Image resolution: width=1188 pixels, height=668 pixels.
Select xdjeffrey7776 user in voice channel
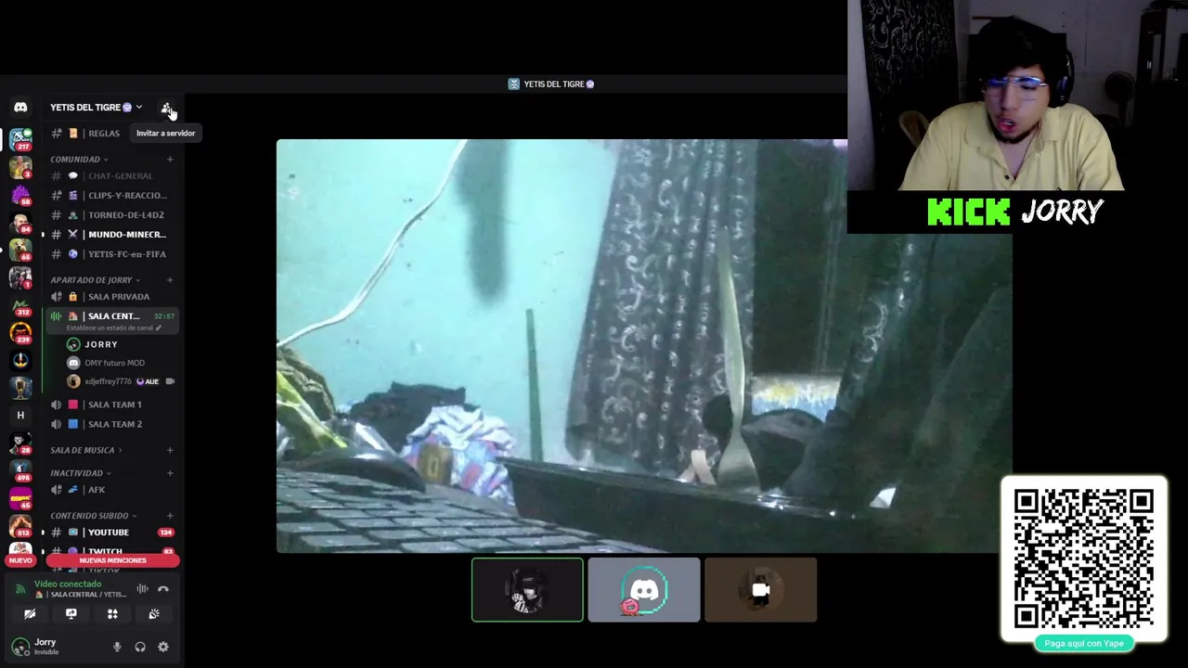click(121, 381)
